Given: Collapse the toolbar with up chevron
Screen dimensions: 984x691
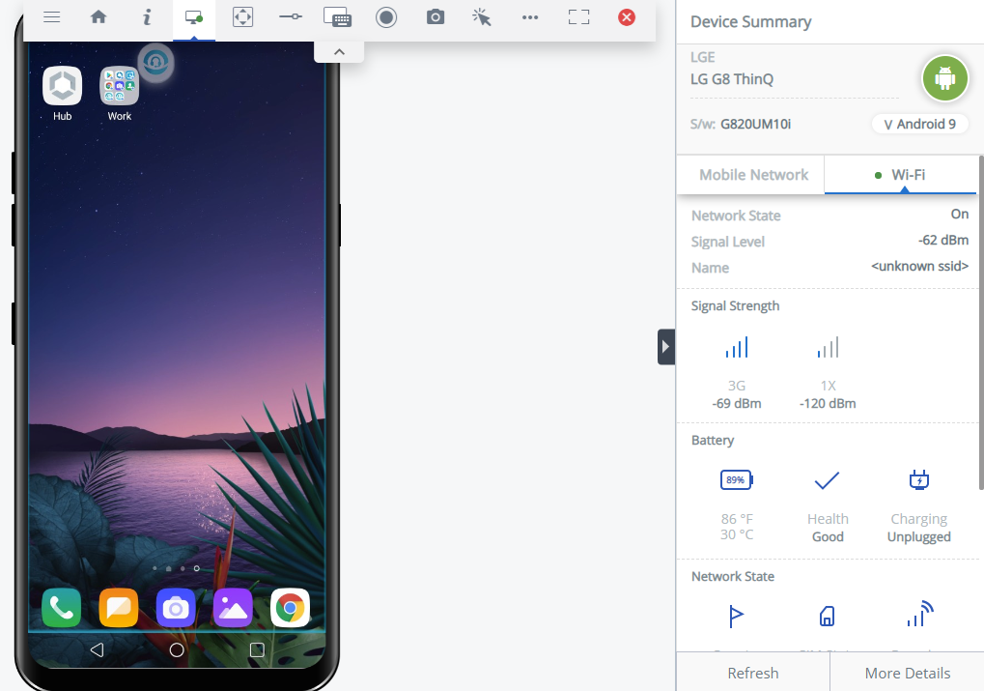Looking at the screenshot, I should [x=339, y=52].
